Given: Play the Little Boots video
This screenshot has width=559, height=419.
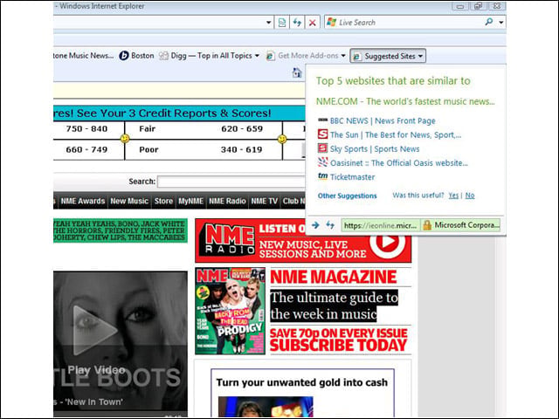Looking at the screenshot, I should (94, 330).
